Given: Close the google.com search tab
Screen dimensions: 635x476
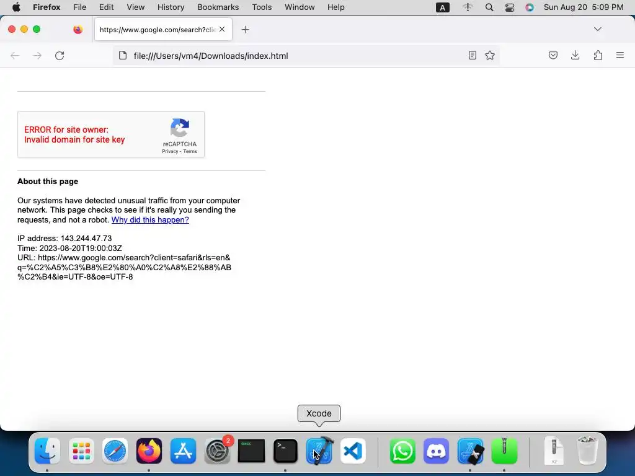Looking at the screenshot, I should (x=222, y=29).
